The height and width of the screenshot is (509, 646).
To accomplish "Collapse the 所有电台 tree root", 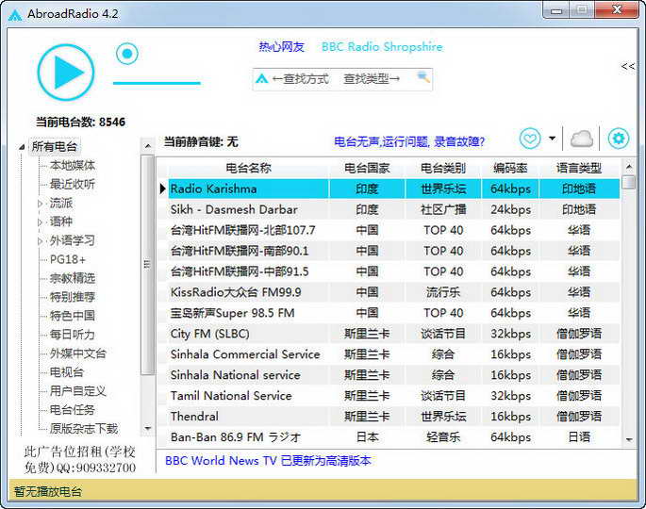I will pos(22,147).
